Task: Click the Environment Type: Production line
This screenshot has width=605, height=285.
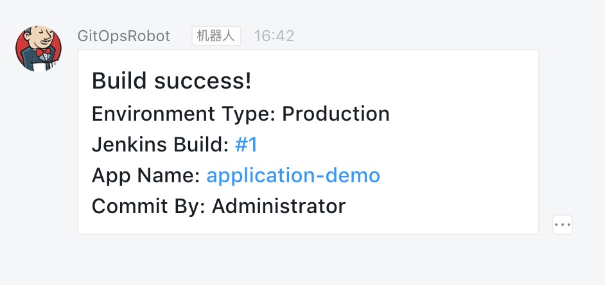Action: tap(241, 114)
